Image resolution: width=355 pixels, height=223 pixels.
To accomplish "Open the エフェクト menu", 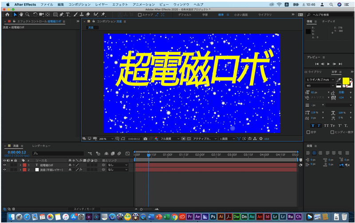I will pyautogui.click(x=120, y=4).
